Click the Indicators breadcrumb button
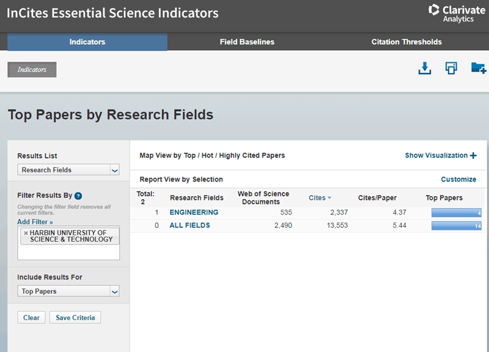The height and width of the screenshot is (352, 489). point(32,70)
